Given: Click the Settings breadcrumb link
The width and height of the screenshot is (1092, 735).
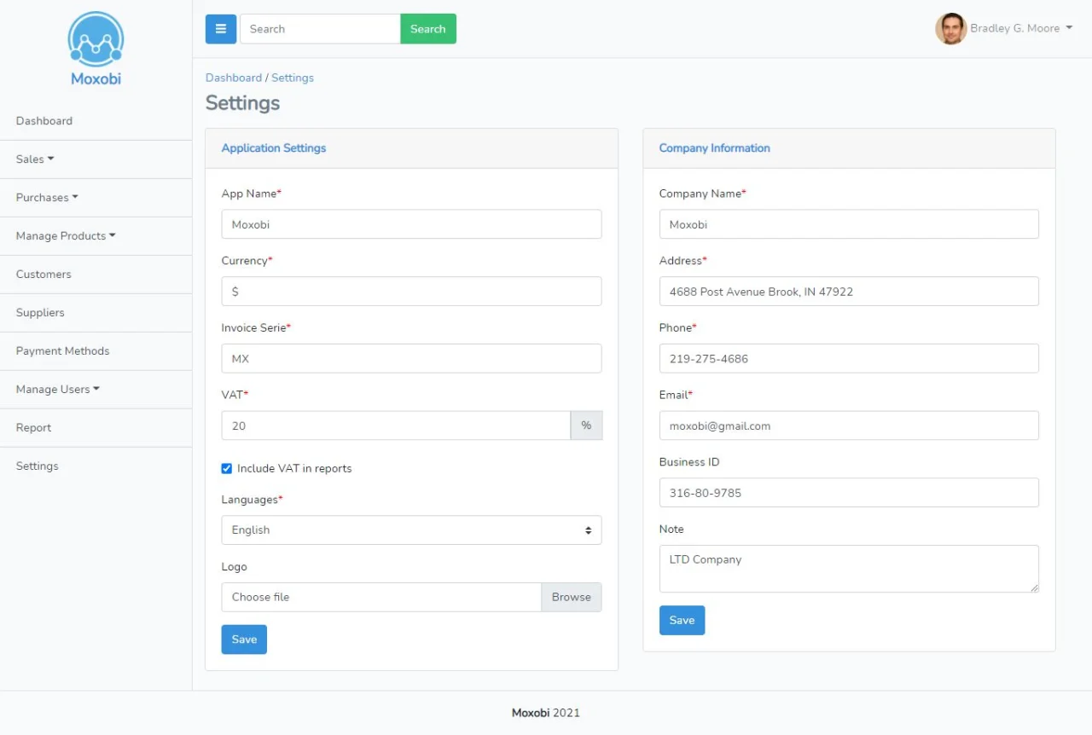Looking at the screenshot, I should pyautogui.click(x=293, y=78).
